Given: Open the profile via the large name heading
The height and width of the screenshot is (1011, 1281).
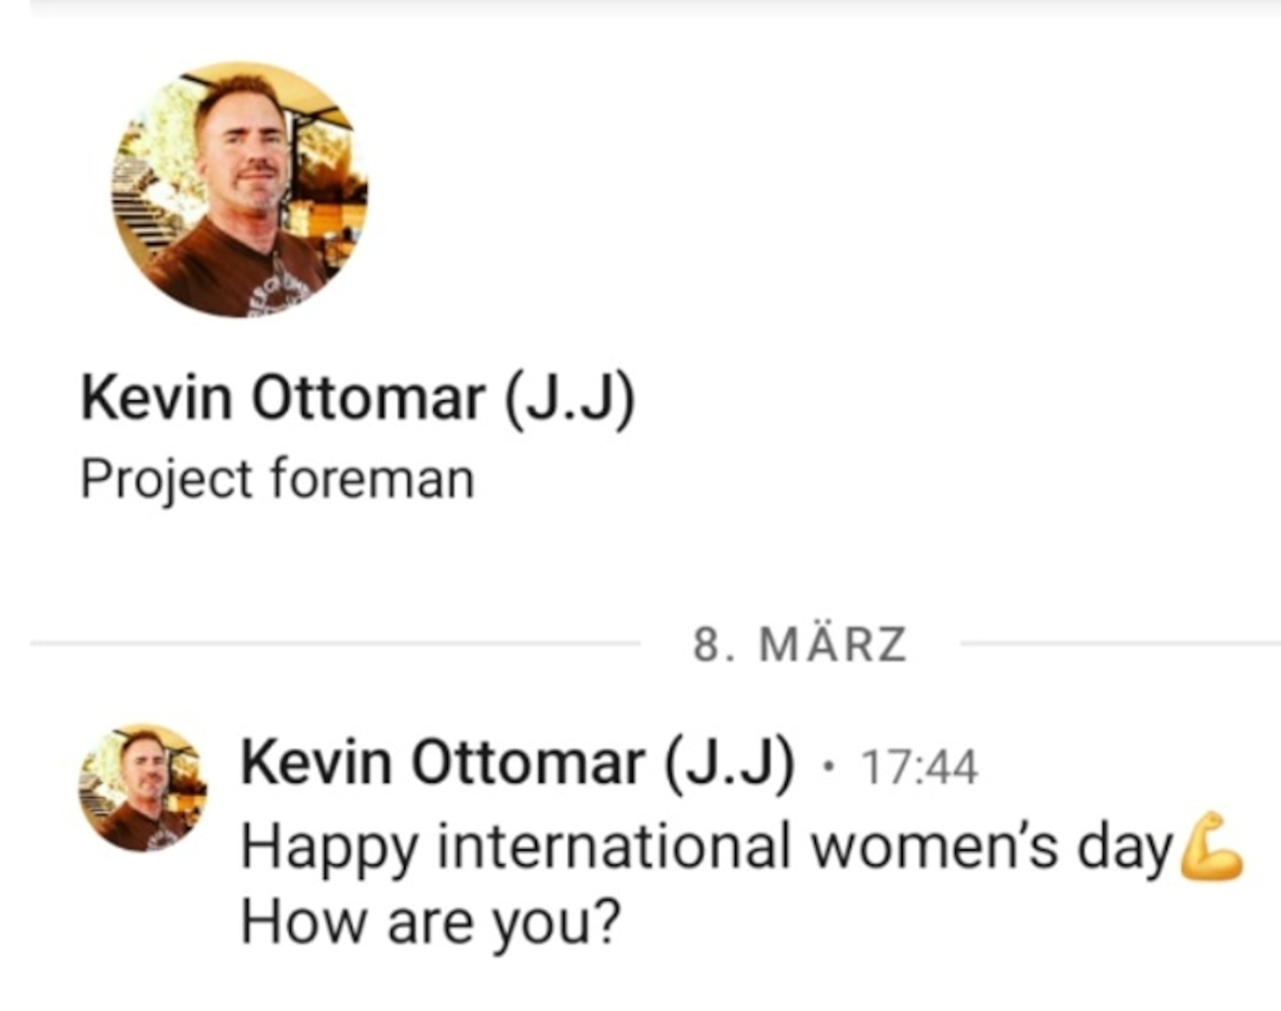Looking at the screenshot, I should pyautogui.click(x=357, y=399).
